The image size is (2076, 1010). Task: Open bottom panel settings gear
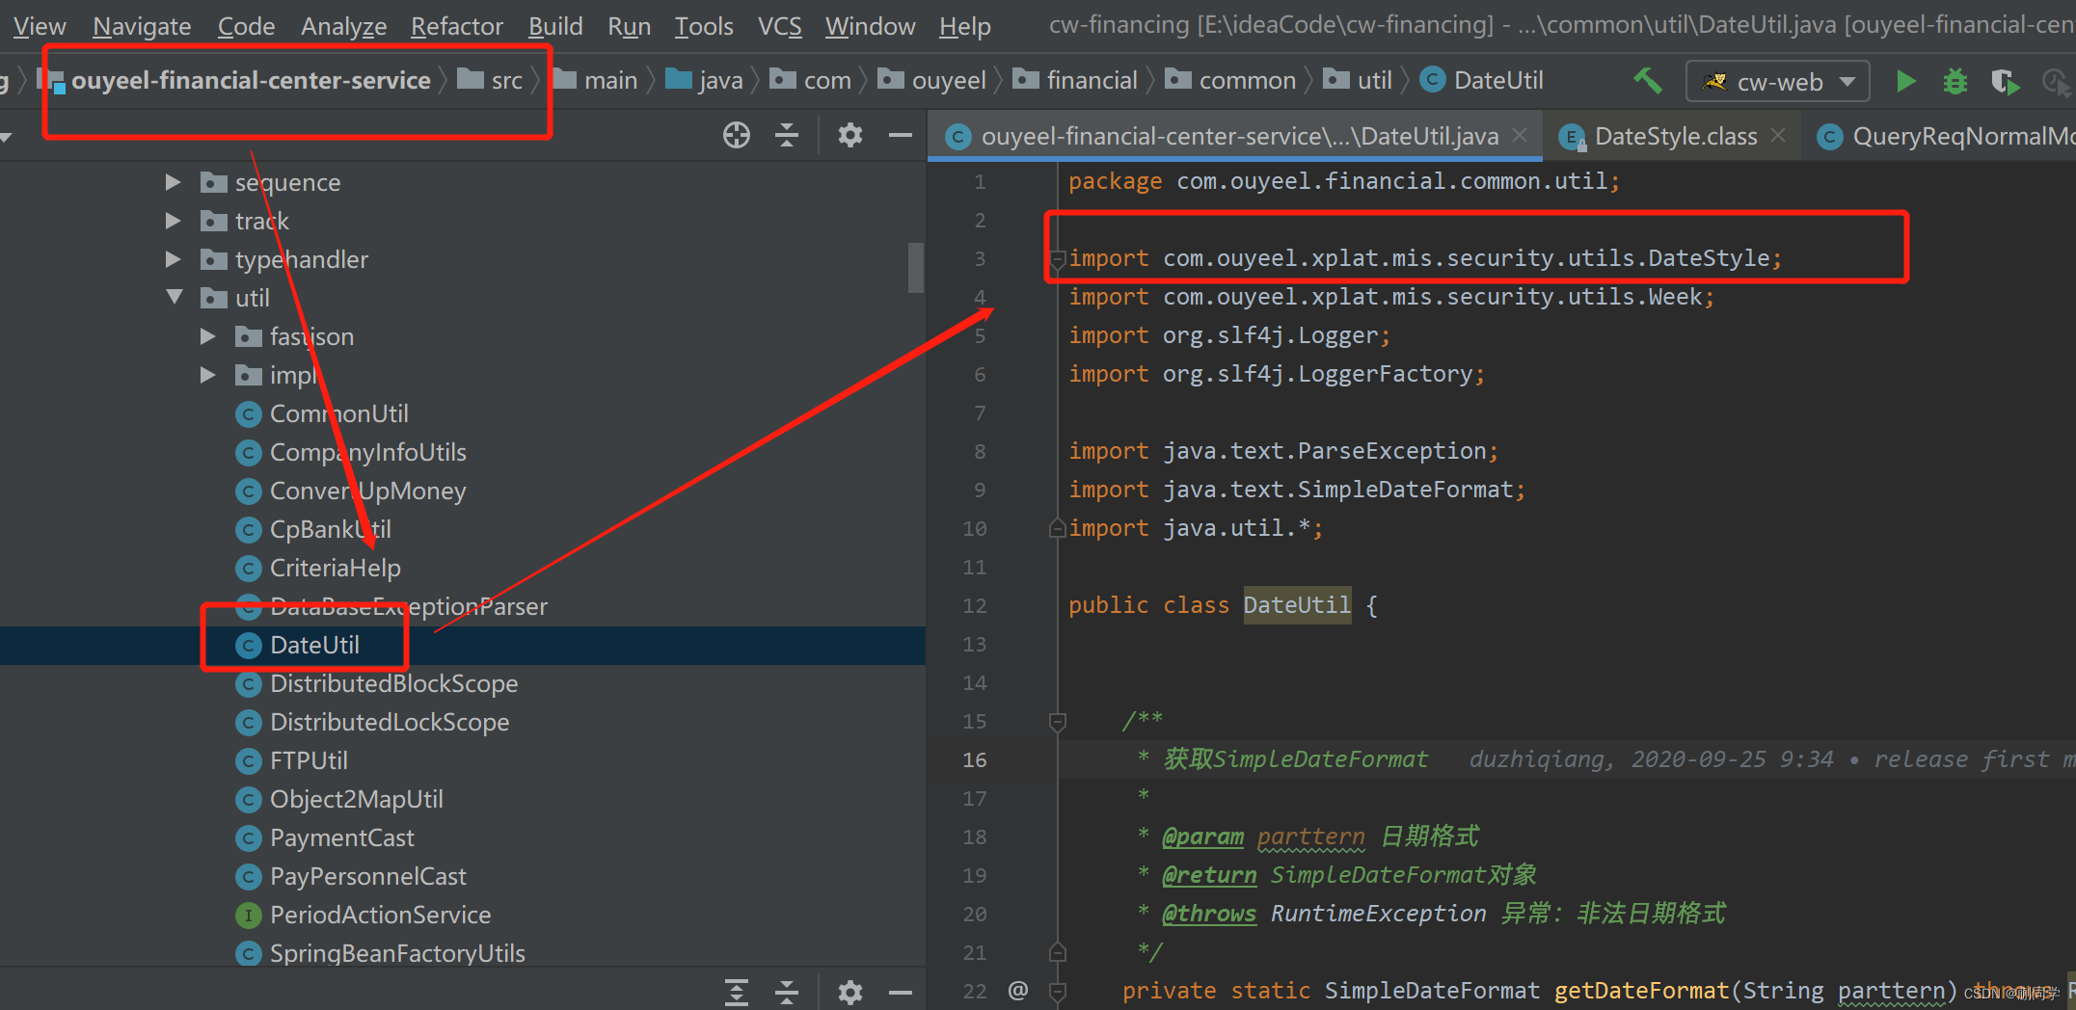tap(849, 992)
